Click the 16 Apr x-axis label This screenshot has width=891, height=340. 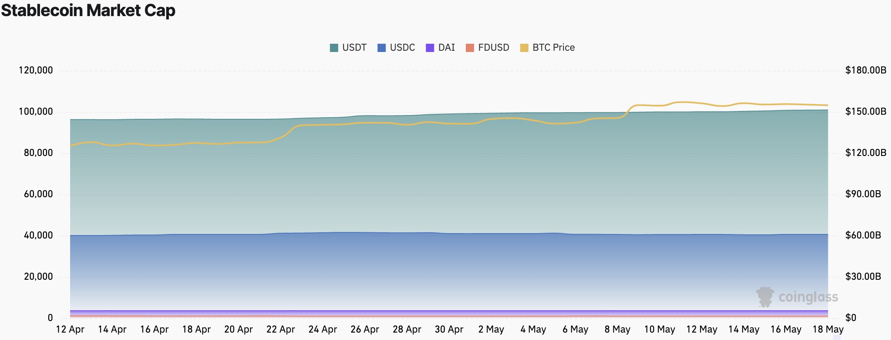(154, 330)
